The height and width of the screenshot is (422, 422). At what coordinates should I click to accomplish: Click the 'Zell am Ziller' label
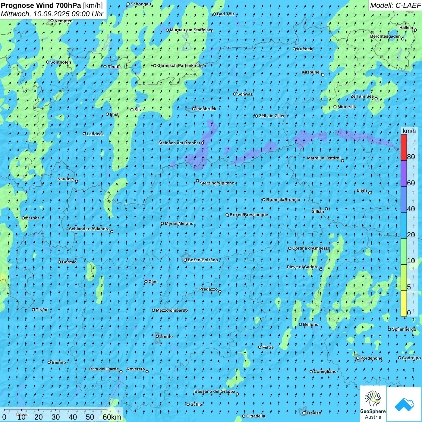[x=272, y=116]
